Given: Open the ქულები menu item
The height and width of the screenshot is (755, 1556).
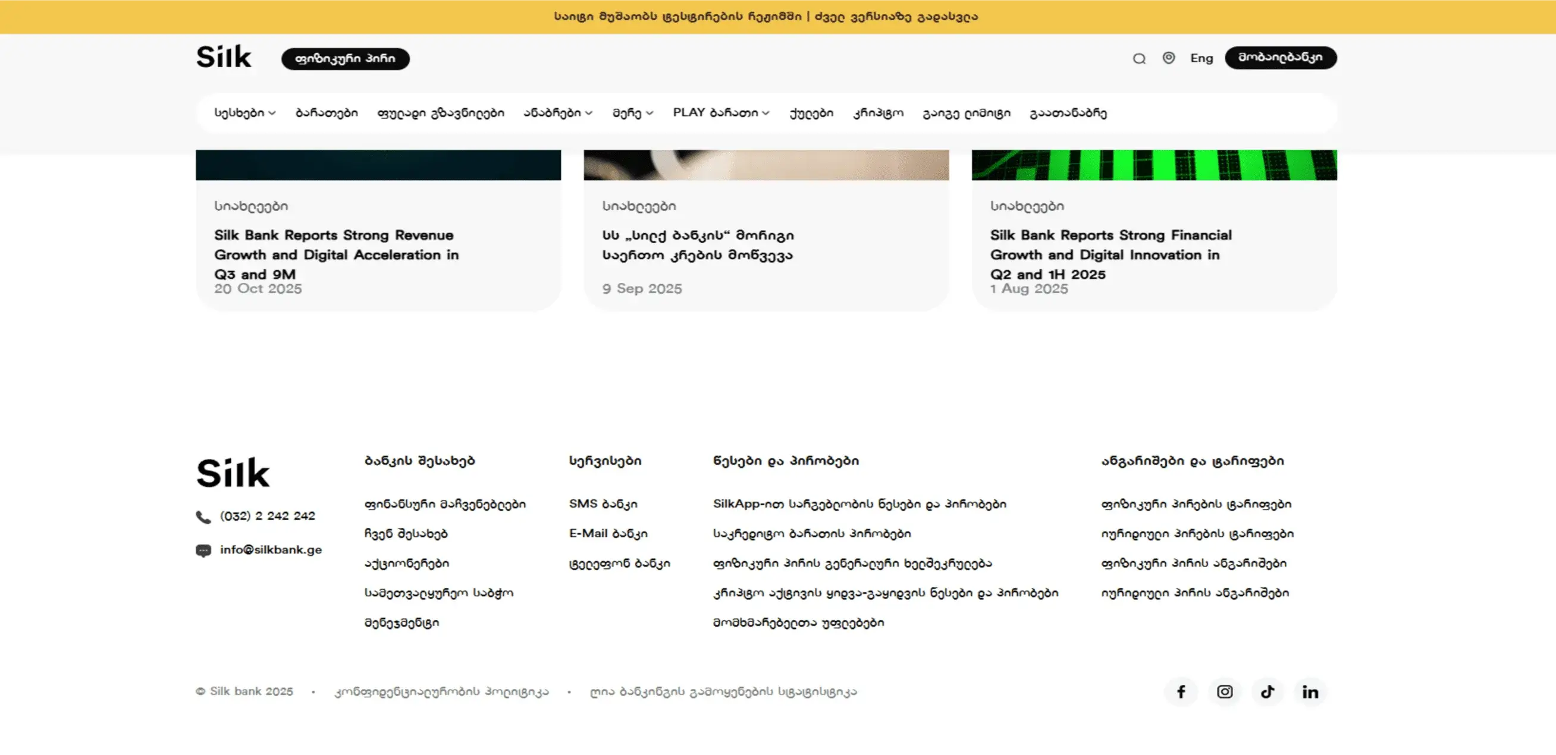Looking at the screenshot, I should pyautogui.click(x=811, y=113).
